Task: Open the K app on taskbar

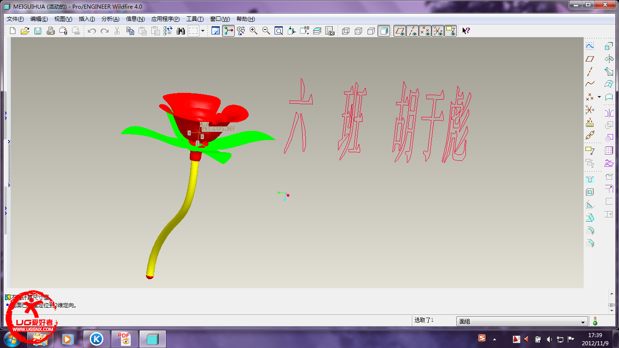Action: (x=97, y=339)
